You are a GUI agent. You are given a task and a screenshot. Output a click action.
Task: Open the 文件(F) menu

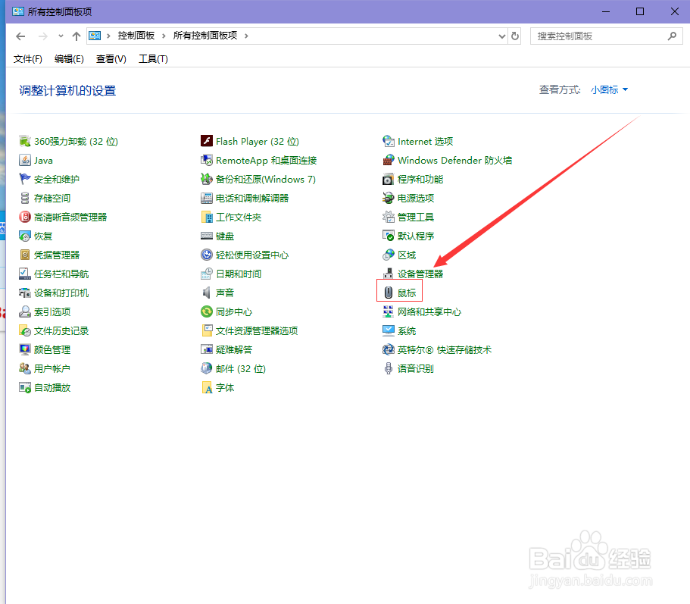click(x=28, y=58)
